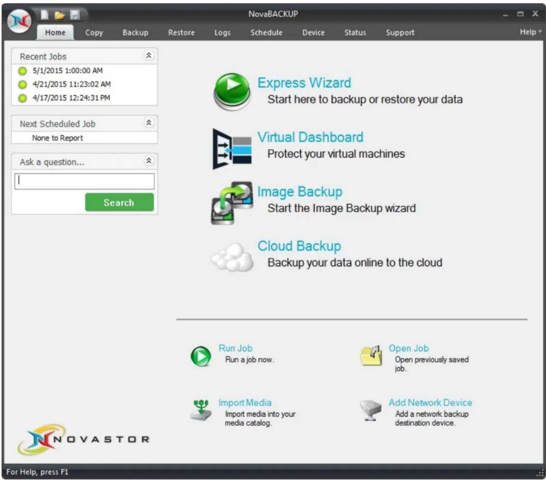This screenshot has height=480, width=546.
Task: Start the Image Backup link
Action: click(300, 192)
